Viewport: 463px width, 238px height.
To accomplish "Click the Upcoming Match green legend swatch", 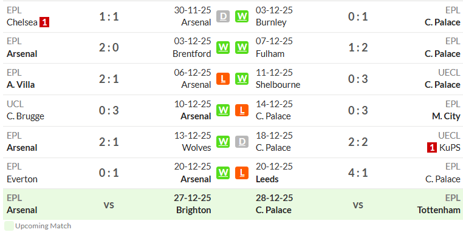I will (9, 226).
